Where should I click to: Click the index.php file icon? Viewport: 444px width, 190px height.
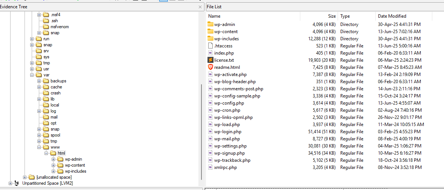(x=210, y=53)
